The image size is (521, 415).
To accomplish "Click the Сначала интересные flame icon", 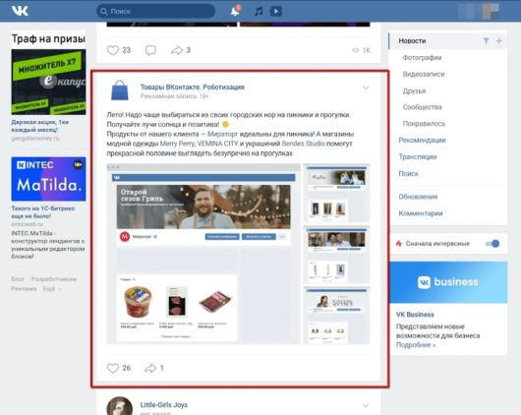I will pyautogui.click(x=399, y=244).
